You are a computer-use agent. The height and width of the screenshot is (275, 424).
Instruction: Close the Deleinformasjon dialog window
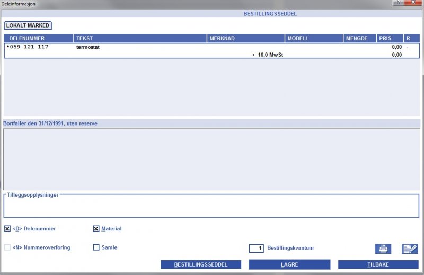[x=412, y=3]
